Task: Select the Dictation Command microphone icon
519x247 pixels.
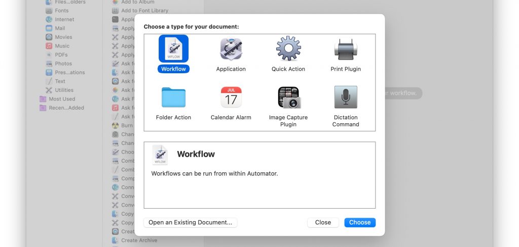Action: click(x=346, y=97)
